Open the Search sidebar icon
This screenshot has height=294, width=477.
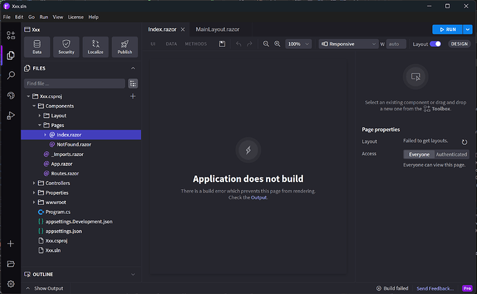pos(11,75)
